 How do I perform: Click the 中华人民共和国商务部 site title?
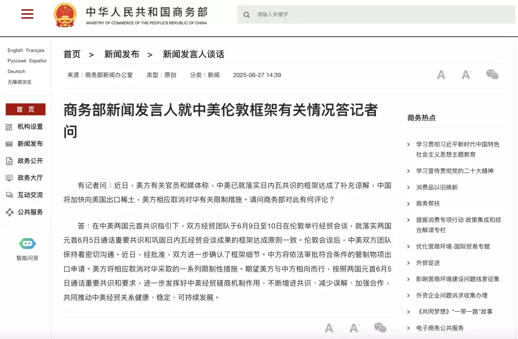tap(147, 12)
